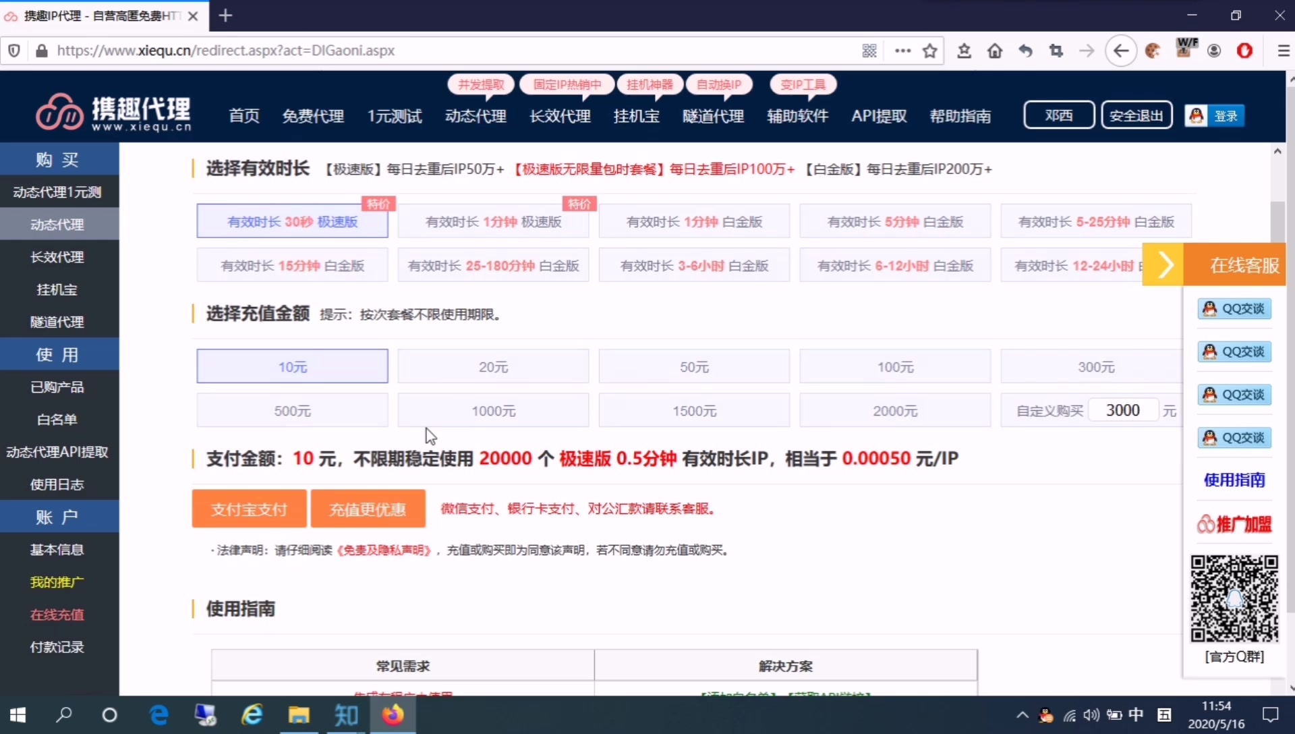Open the red Opera-style extension icon
Viewport: 1295px width, 734px height.
click(1244, 51)
